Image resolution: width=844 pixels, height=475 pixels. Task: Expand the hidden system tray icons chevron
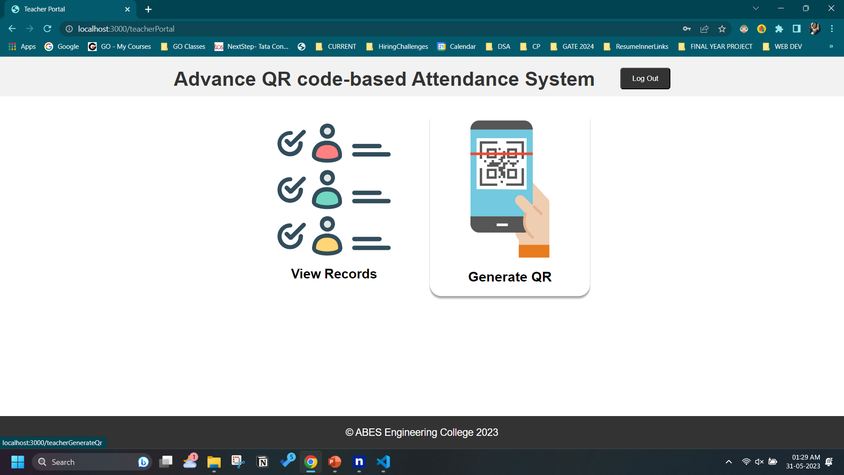[x=728, y=462]
